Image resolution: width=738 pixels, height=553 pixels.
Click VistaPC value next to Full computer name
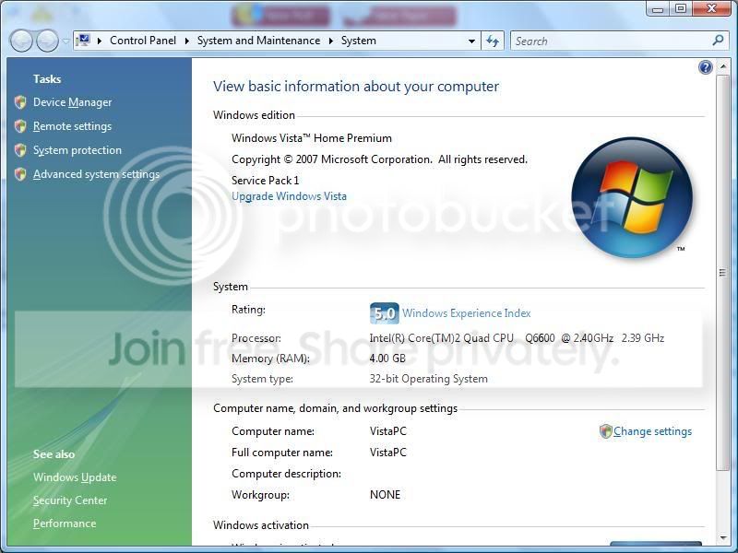point(387,453)
